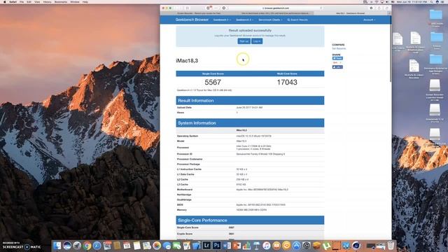This screenshot has width=448, height=252.
Task: Open System Preferences gear in Dock
Action: [x=307, y=246]
